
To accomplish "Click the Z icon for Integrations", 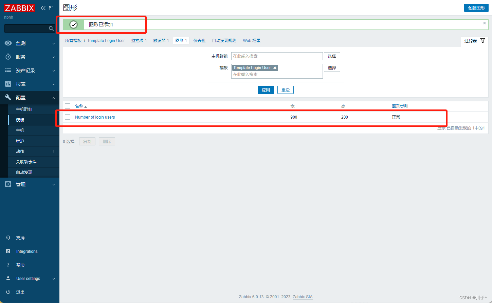I will click(8, 251).
